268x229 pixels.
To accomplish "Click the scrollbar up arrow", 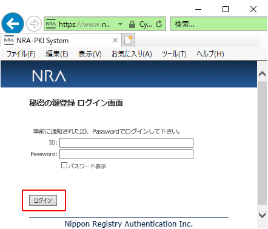I will 263,74.
